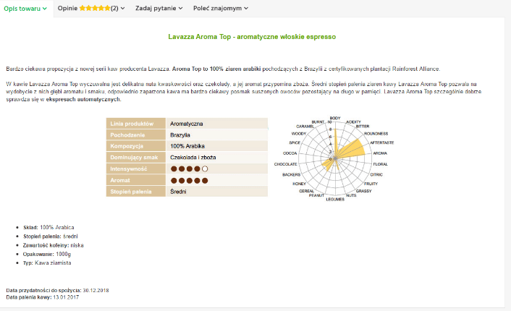Expand chevron next to Opis towaru
The height and width of the screenshot is (311, 511).
(x=45, y=9)
